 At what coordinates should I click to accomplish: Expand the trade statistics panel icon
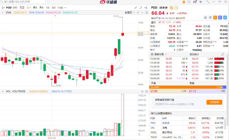(x=223, y=54)
